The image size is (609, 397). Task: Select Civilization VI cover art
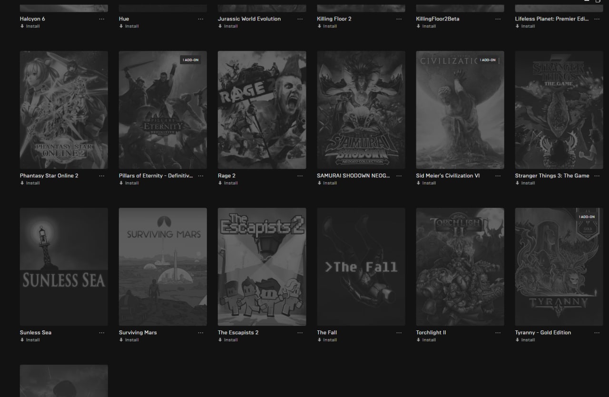[x=460, y=110]
